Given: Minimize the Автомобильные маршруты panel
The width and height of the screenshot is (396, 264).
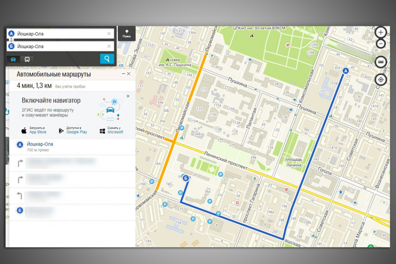Looking at the screenshot, I should pos(122,74).
